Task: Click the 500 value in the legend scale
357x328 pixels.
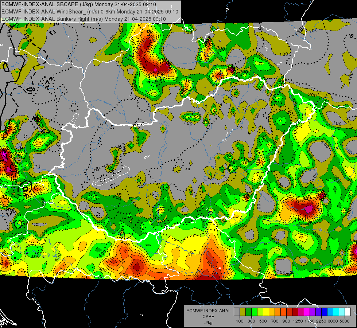Action: click(263, 321)
